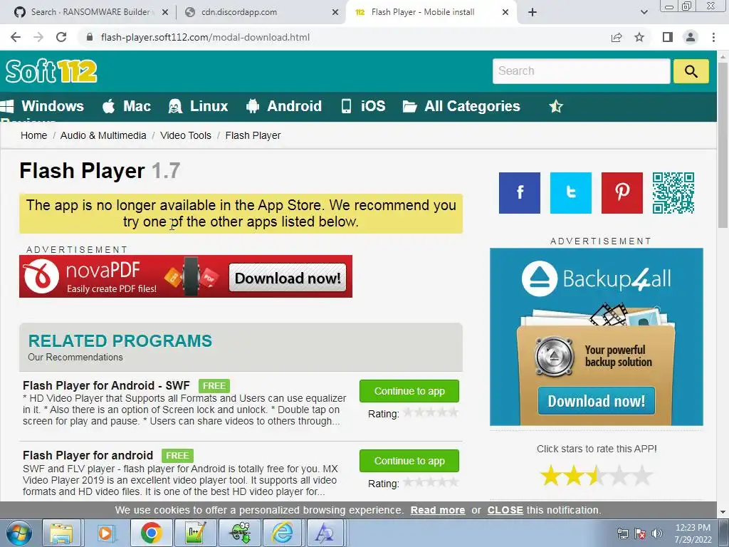The width and height of the screenshot is (729, 547).
Task: Open the Chrome profile avatar
Action: click(x=691, y=37)
